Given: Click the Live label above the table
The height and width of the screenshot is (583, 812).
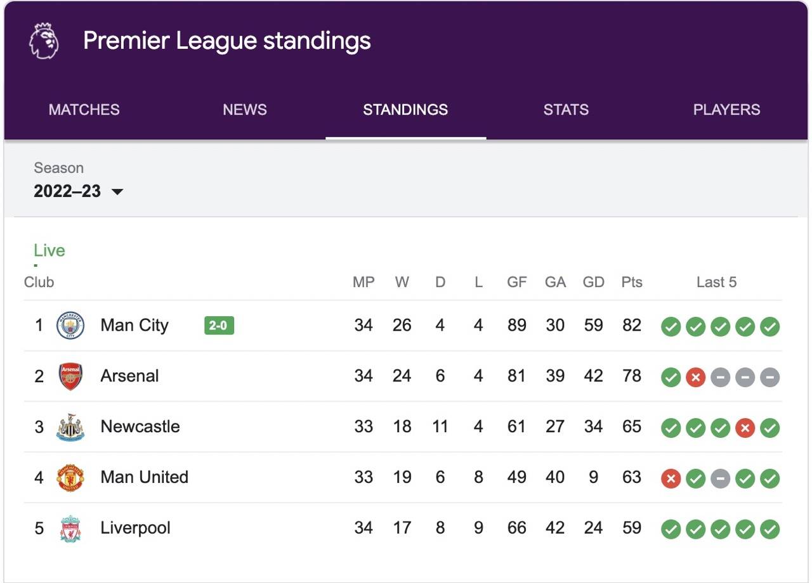Looking at the screenshot, I should (x=49, y=251).
